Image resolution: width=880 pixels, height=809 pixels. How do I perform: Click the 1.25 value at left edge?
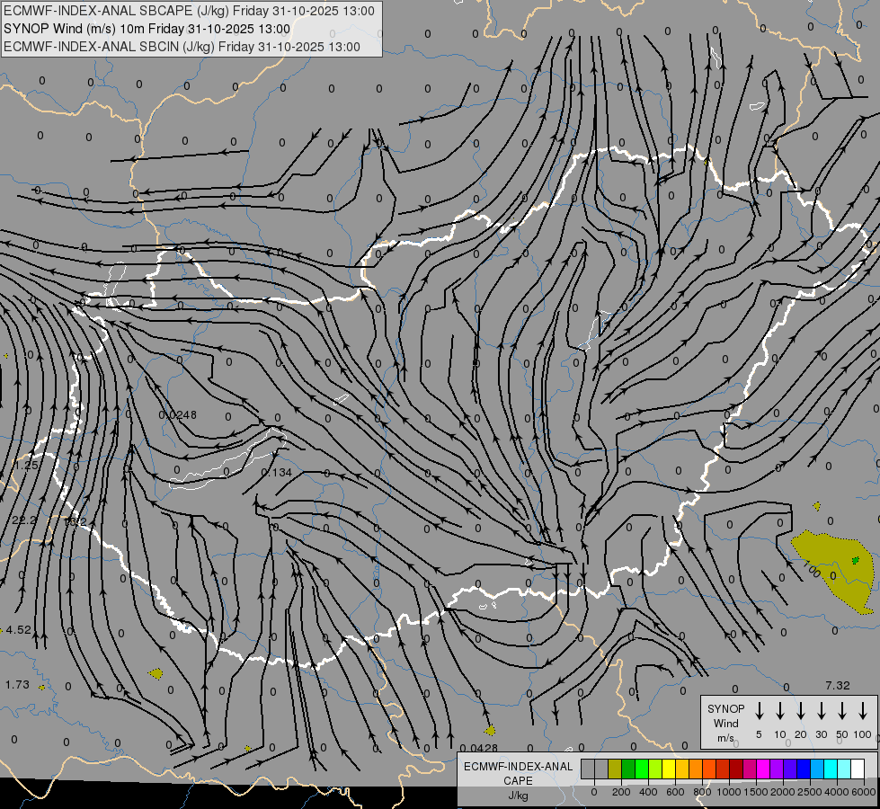click(x=26, y=466)
